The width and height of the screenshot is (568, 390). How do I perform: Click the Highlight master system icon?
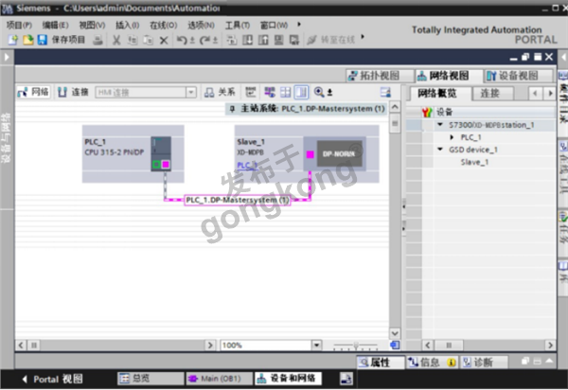[270, 93]
